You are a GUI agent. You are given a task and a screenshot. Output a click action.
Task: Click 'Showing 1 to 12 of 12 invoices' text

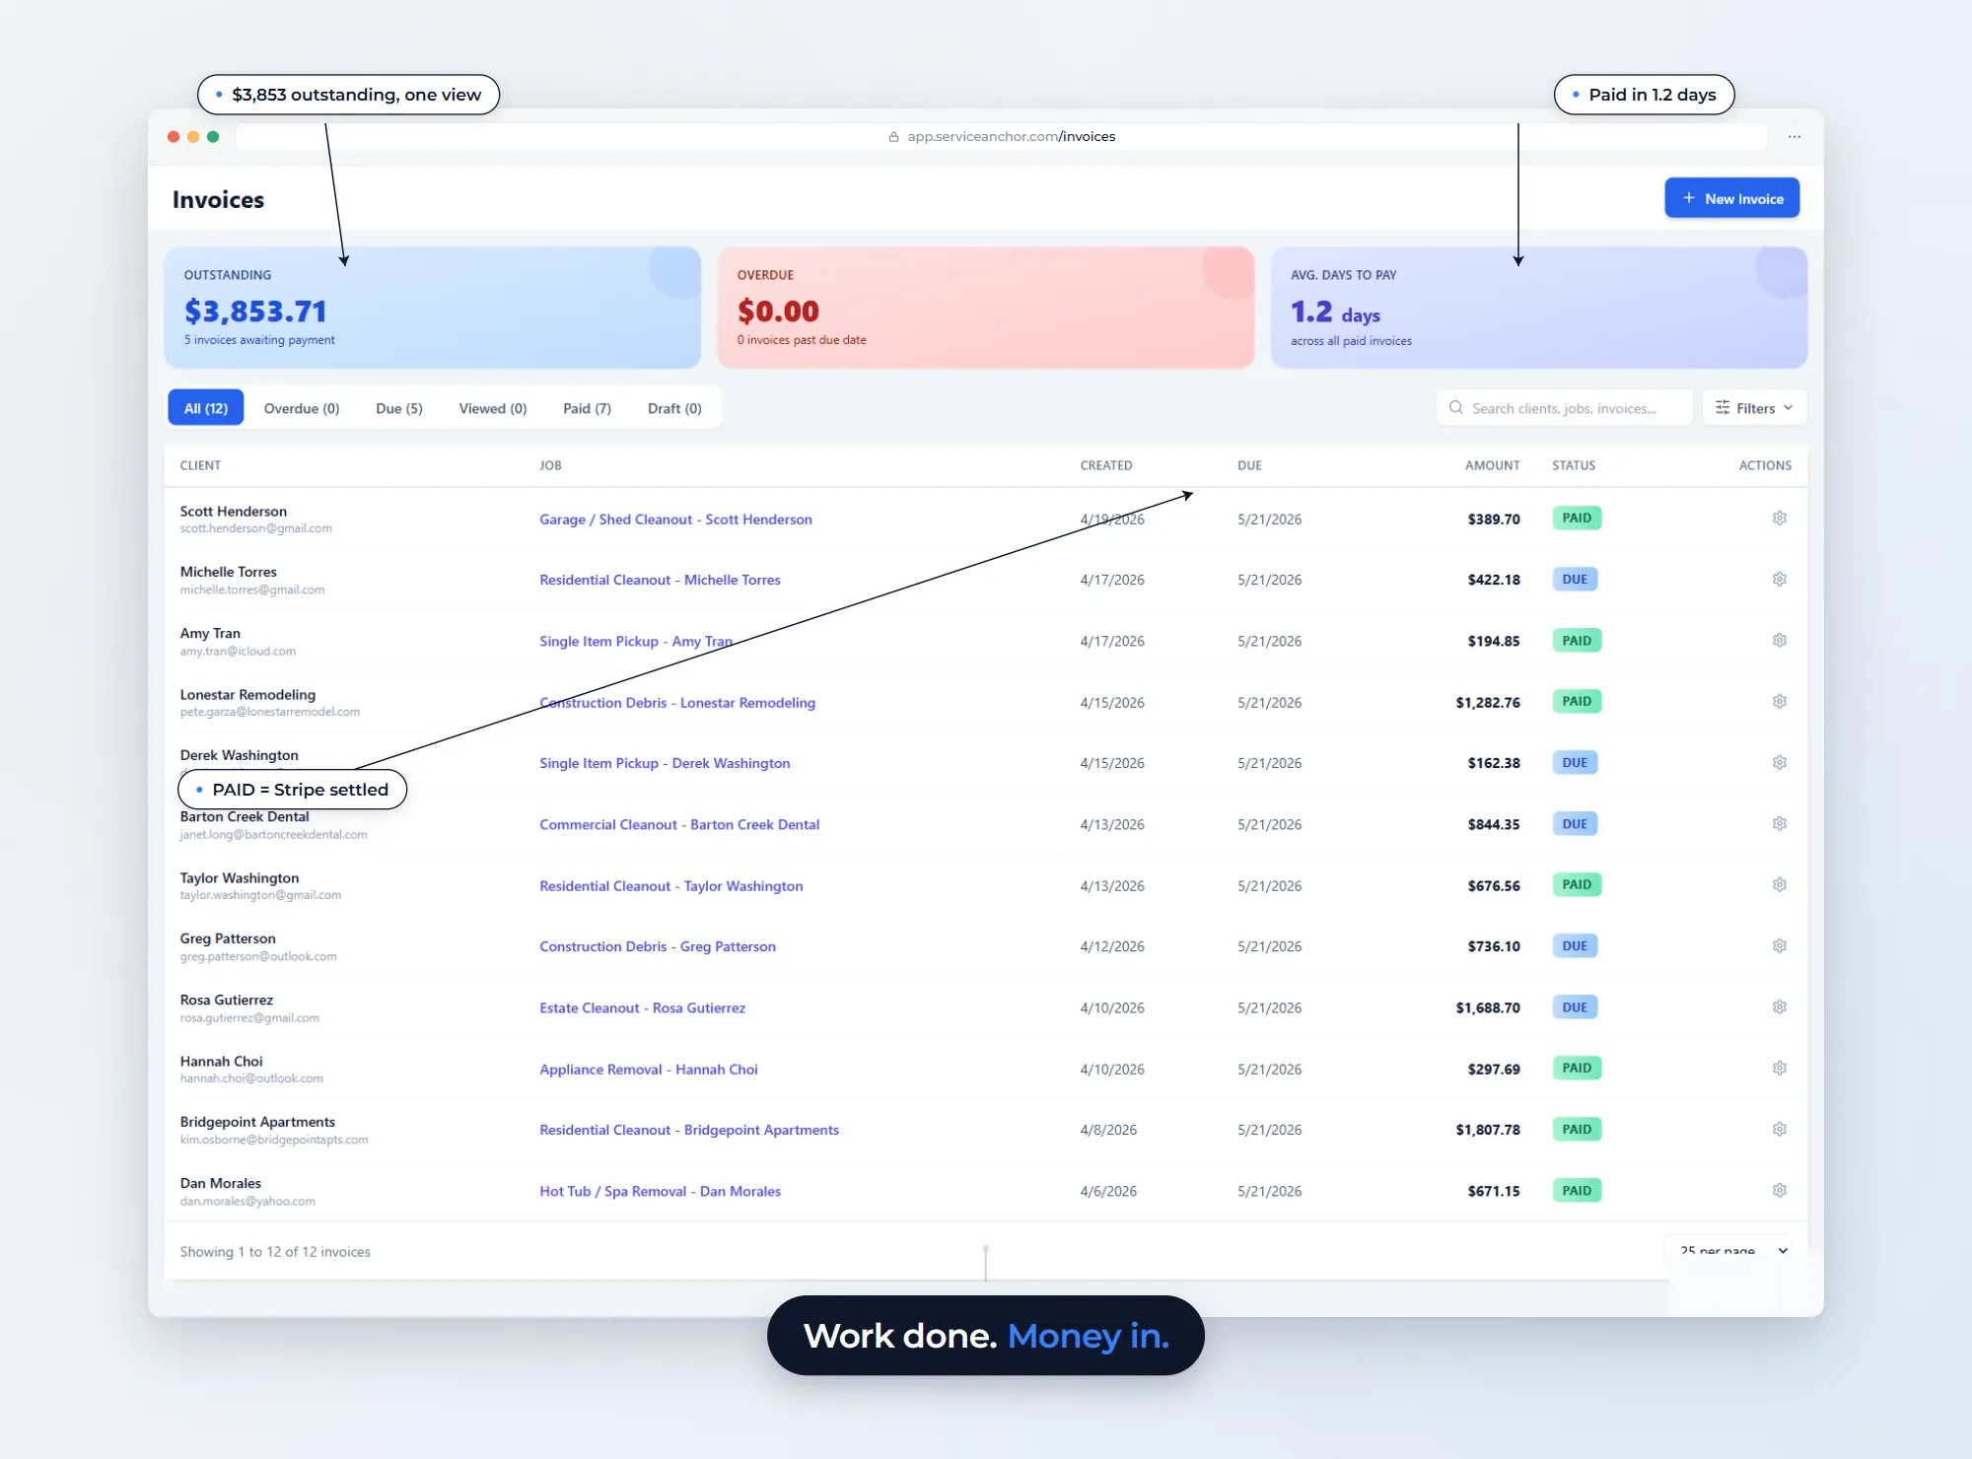click(x=275, y=1252)
